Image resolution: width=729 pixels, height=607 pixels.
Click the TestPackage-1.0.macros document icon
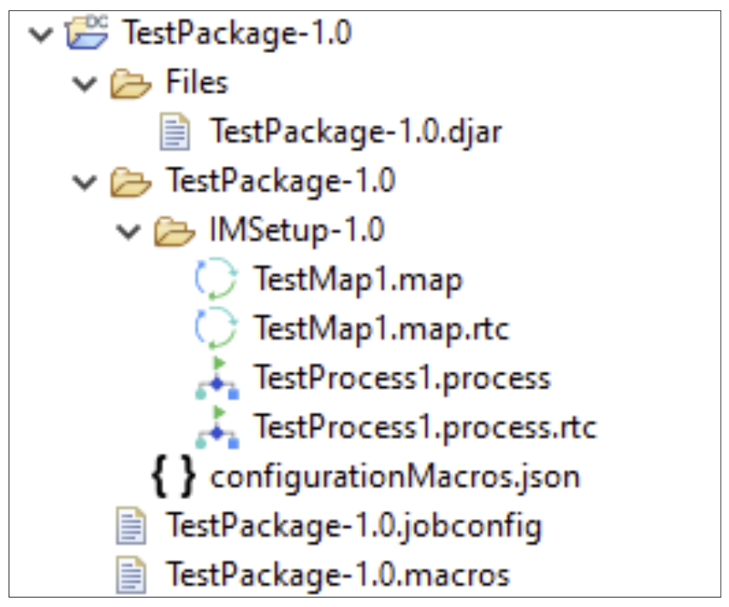pos(132,574)
